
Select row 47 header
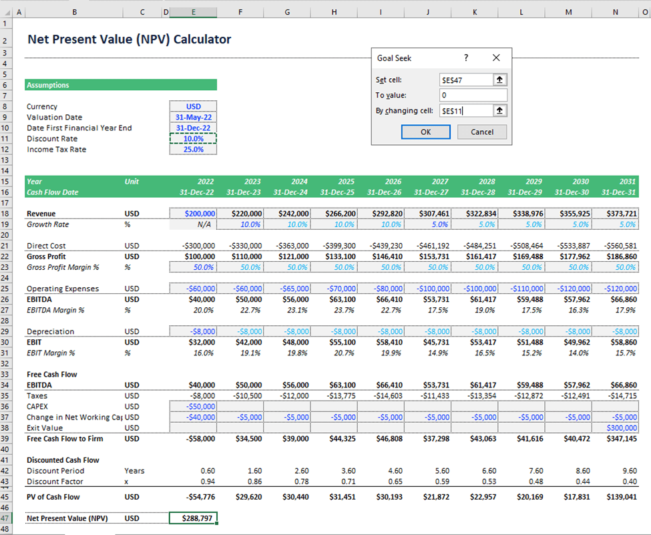(x=6, y=518)
